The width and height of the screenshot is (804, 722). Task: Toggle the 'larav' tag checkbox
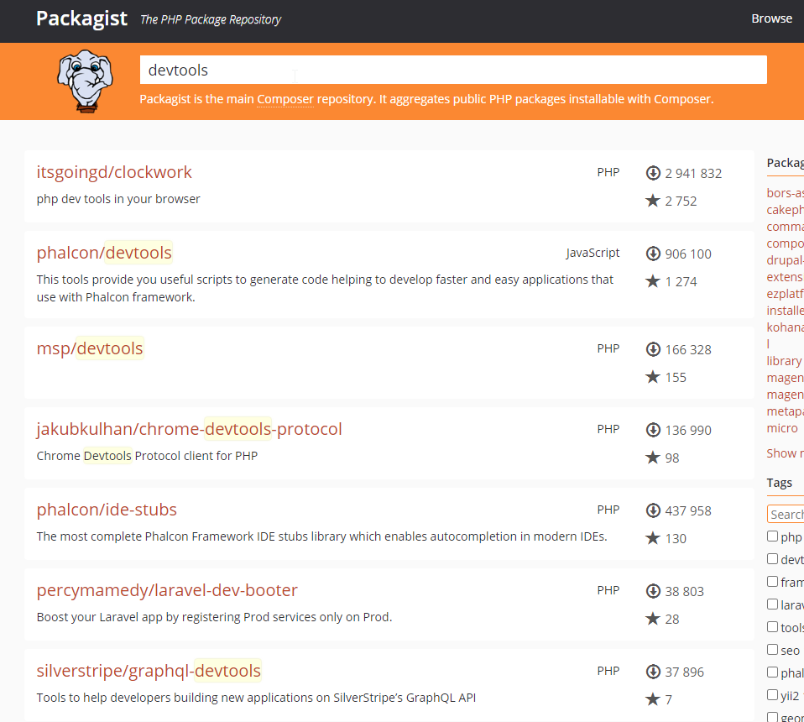[x=772, y=604]
